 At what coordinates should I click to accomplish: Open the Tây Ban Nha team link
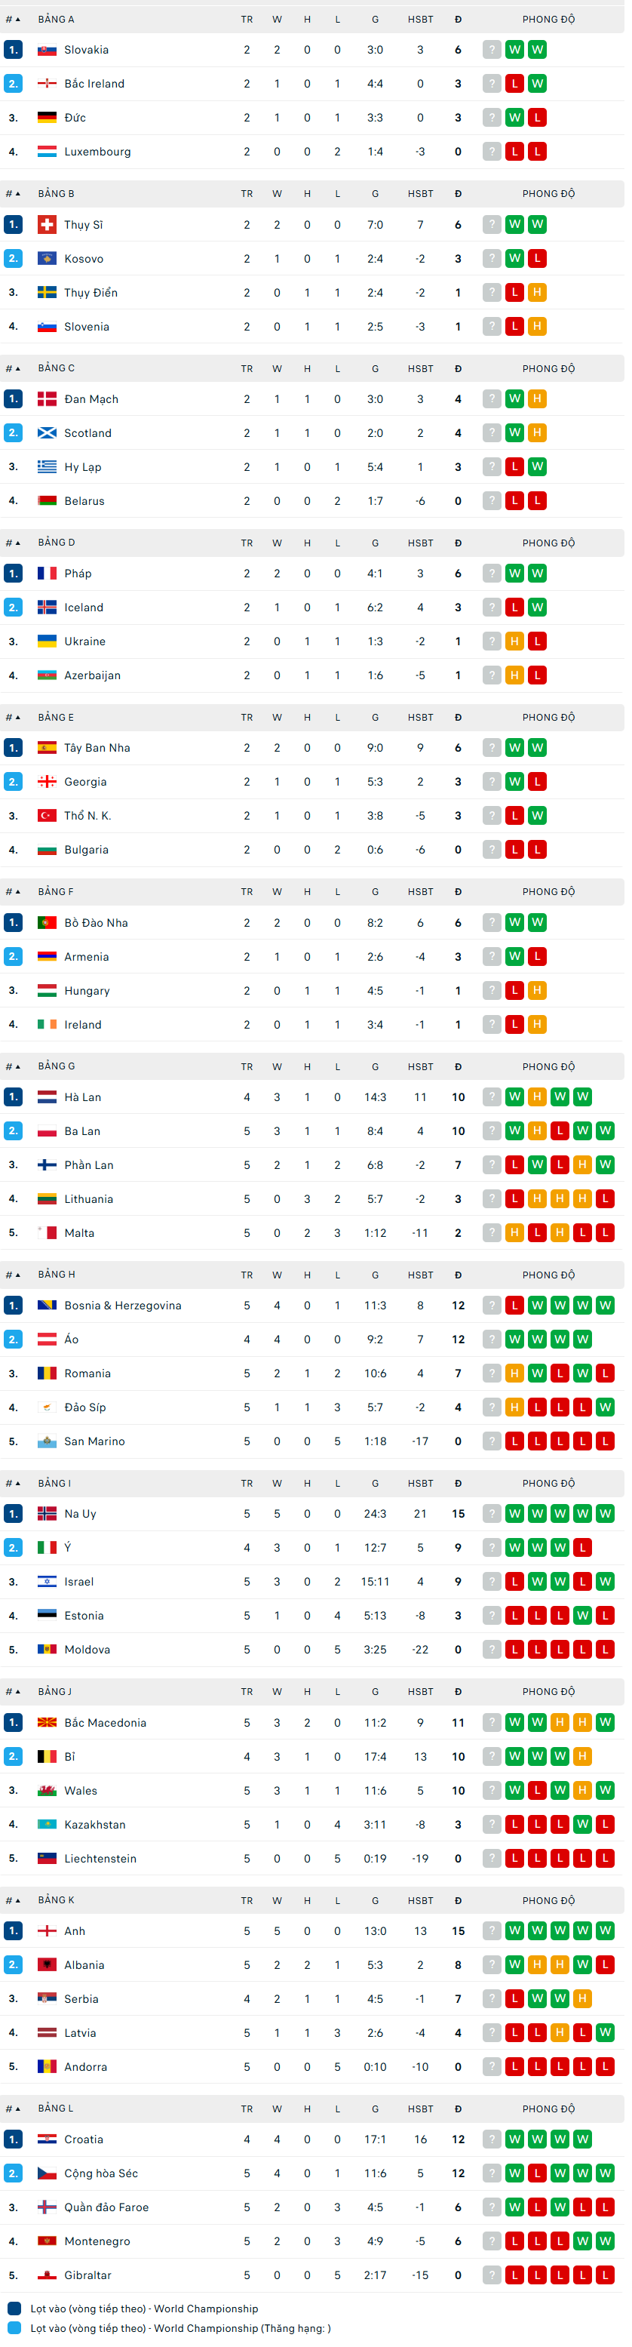[x=97, y=748]
